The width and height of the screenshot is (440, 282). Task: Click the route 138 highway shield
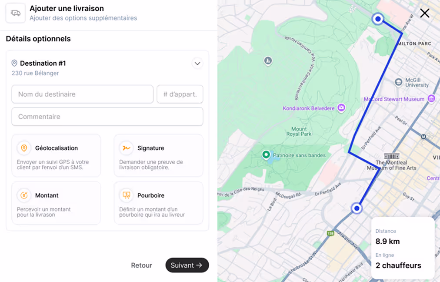tap(330, 233)
